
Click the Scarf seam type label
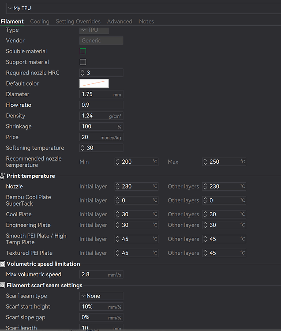pos(26,296)
